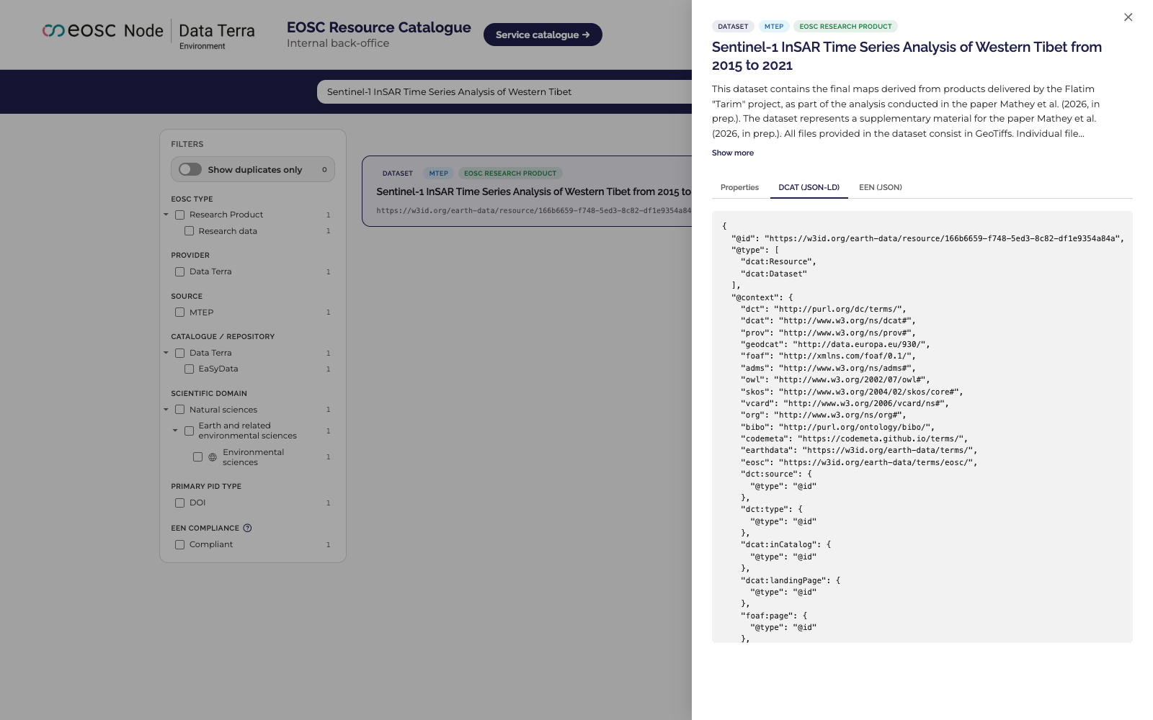The height and width of the screenshot is (720, 1153).
Task: Enable the Compliant checkbox
Action: click(179, 544)
